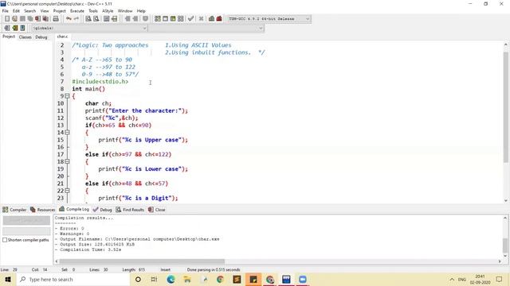510x286 pixels.
Task: Click the Insert snippet icon in second toolbar row
Action: point(7,29)
